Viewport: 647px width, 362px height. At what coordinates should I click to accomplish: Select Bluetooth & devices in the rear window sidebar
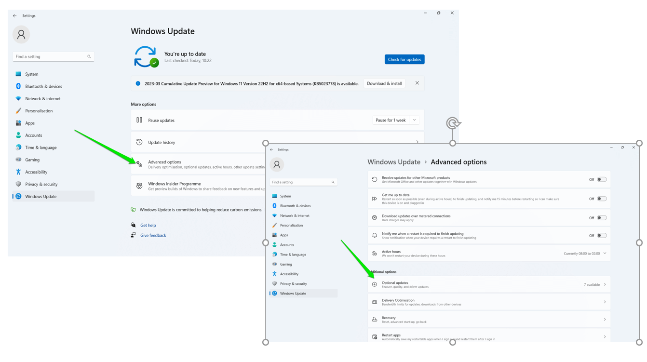pyautogui.click(x=54, y=86)
